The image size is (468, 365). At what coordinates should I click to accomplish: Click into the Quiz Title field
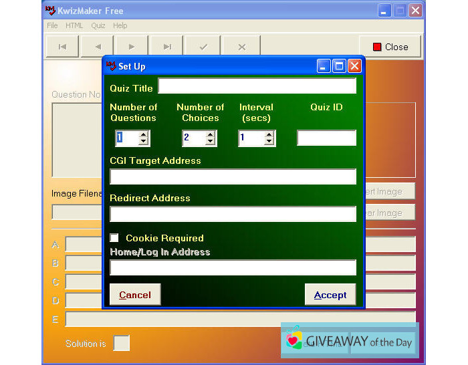tap(257, 86)
